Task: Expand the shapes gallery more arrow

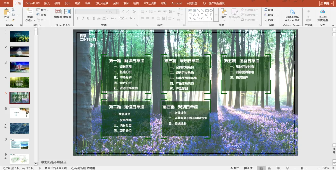Action: pyautogui.click(x=216, y=15)
